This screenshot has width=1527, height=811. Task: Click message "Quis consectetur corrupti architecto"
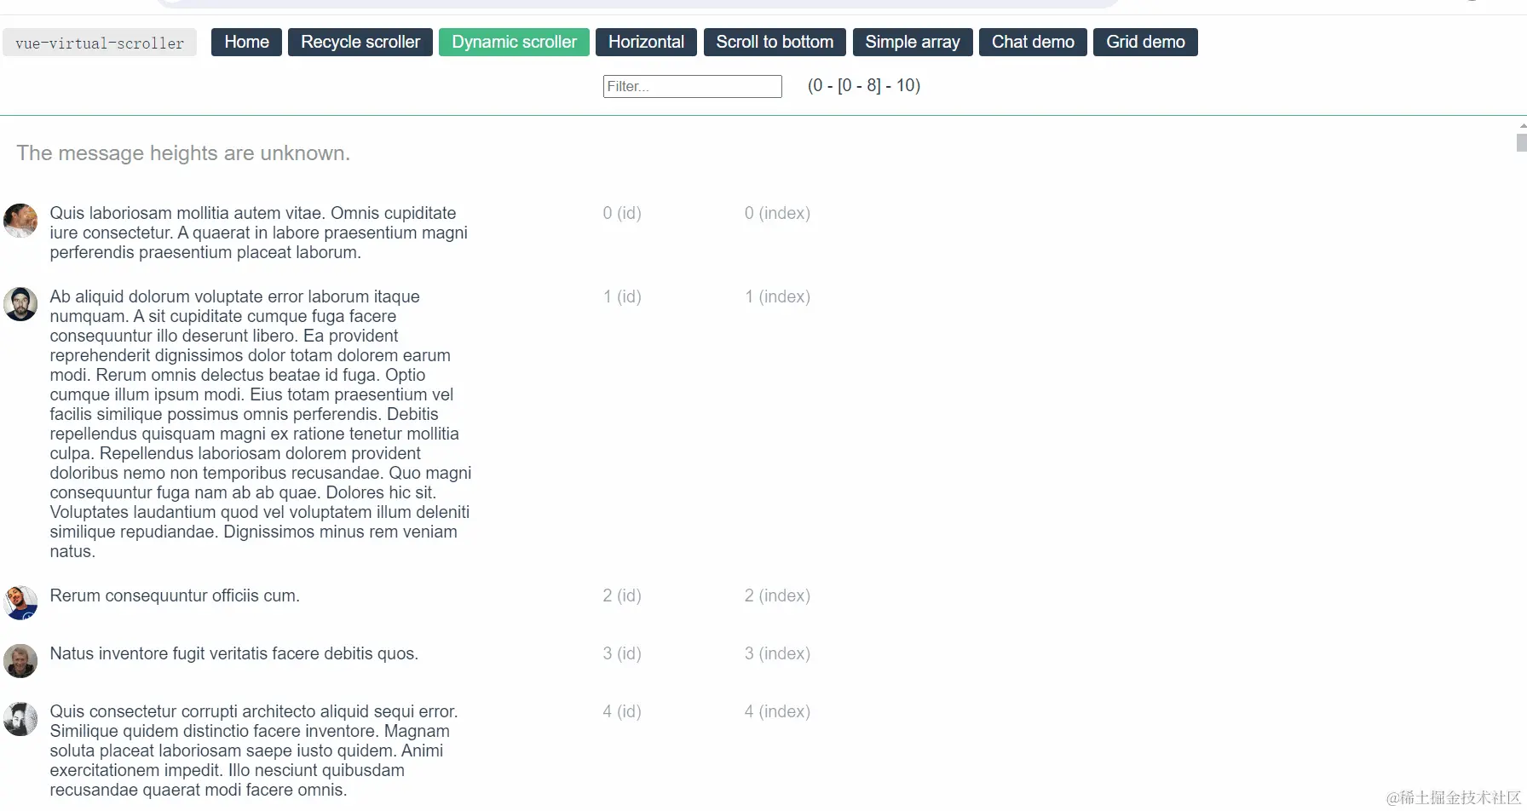(254, 751)
